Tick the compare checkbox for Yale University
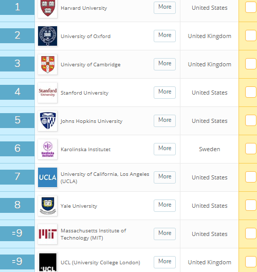The width and height of the screenshot is (257, 272). (251, 205)
